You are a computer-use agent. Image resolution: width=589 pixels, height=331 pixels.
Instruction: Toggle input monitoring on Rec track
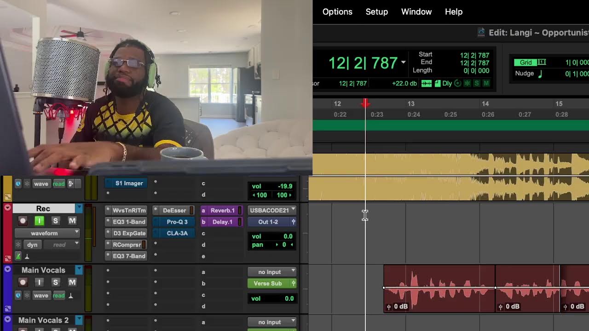(39, 221)
